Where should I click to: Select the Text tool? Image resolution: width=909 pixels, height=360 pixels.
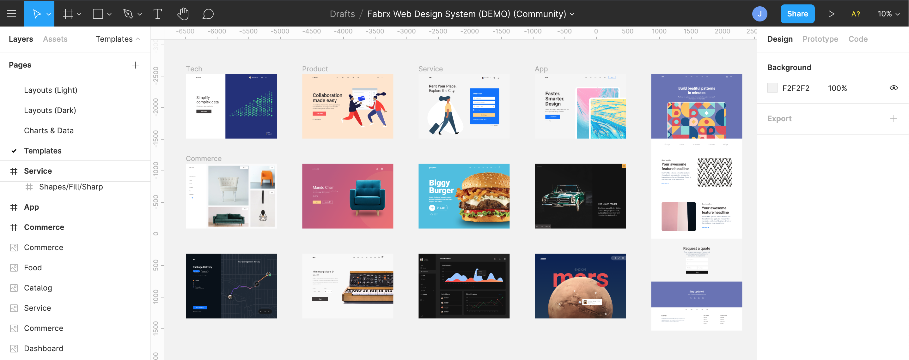pos(158,14)
